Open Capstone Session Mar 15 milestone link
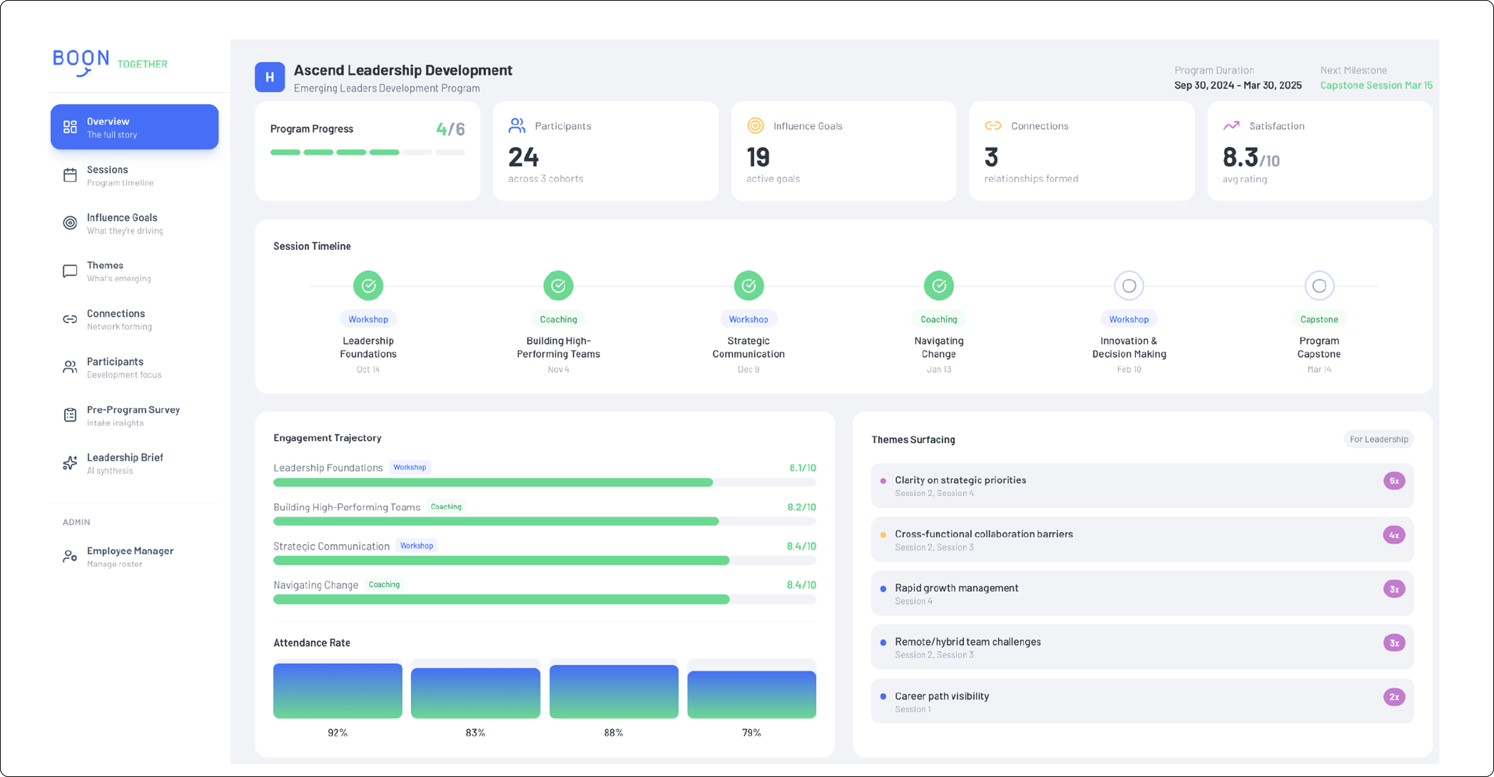This screenshot has width=1494, height=777. pos(1376,85)
